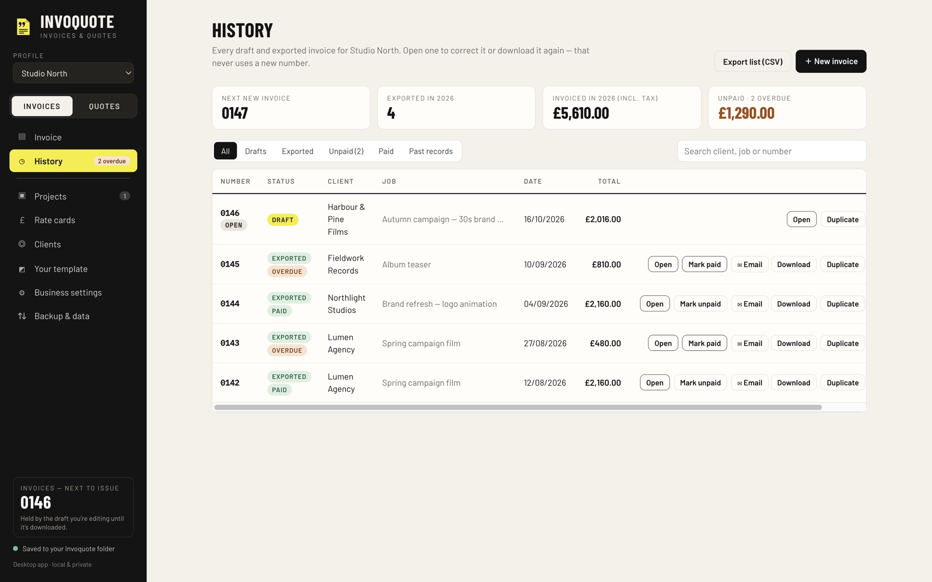The width and height of the screenshot is (932, 582).
Task: Email invoice 0145
Action: coord(750,264)
